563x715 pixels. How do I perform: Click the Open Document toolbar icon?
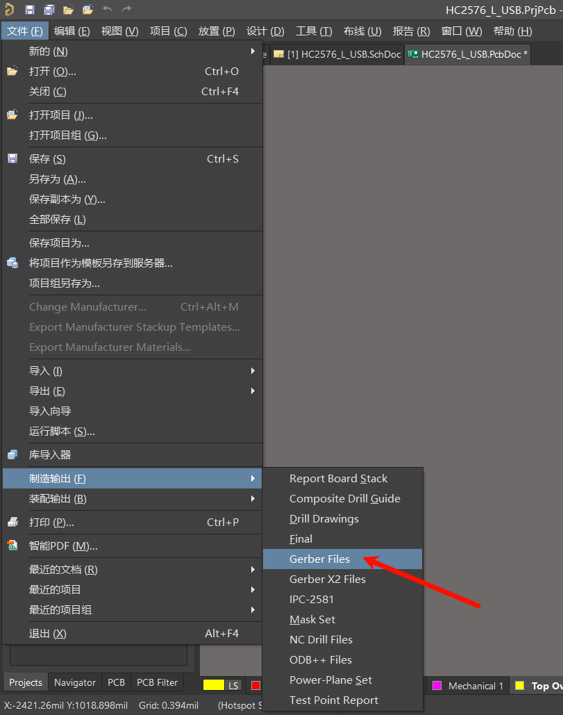click(88, 10)
